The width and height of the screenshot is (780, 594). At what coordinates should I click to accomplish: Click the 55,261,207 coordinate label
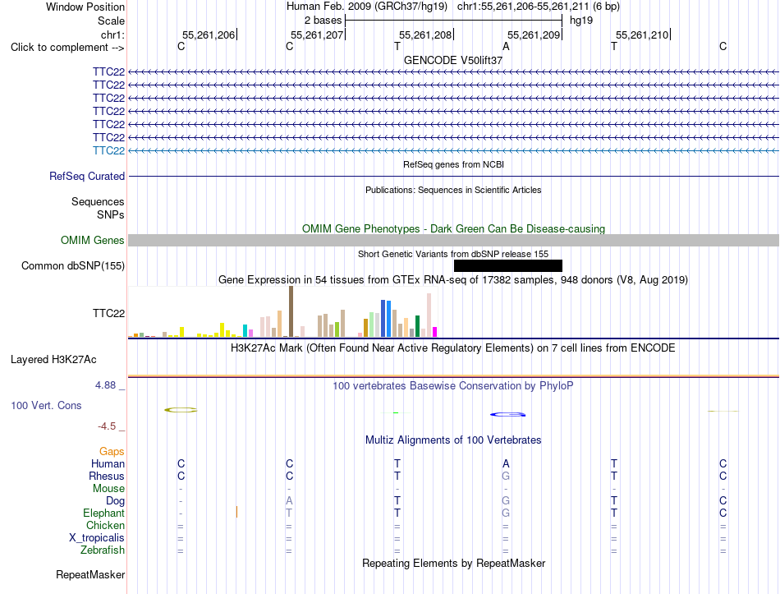coord(317,35)
